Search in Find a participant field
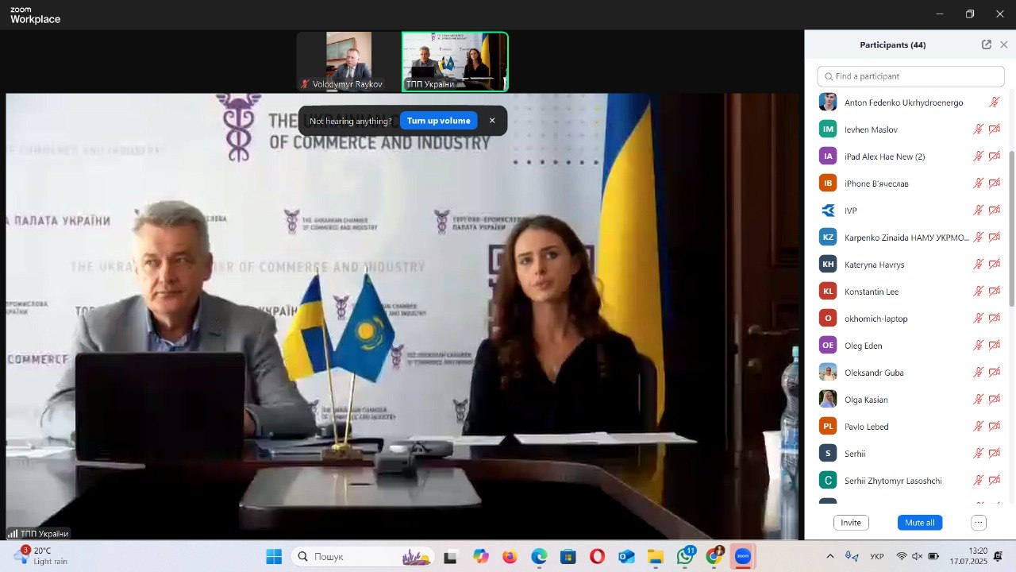 click(911, 76)
